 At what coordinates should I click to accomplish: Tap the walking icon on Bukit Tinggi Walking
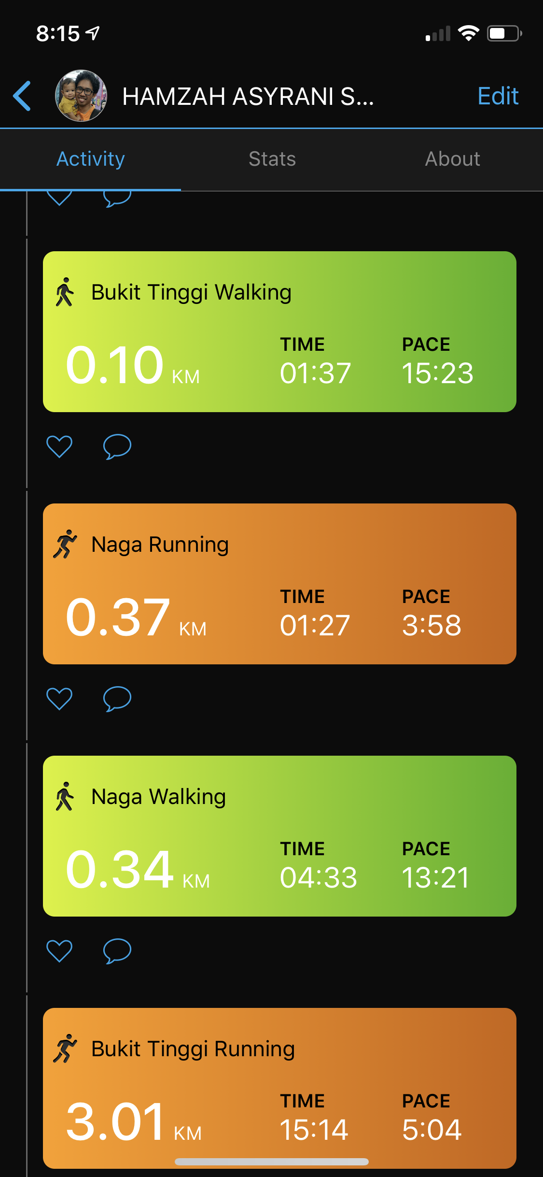65,292
